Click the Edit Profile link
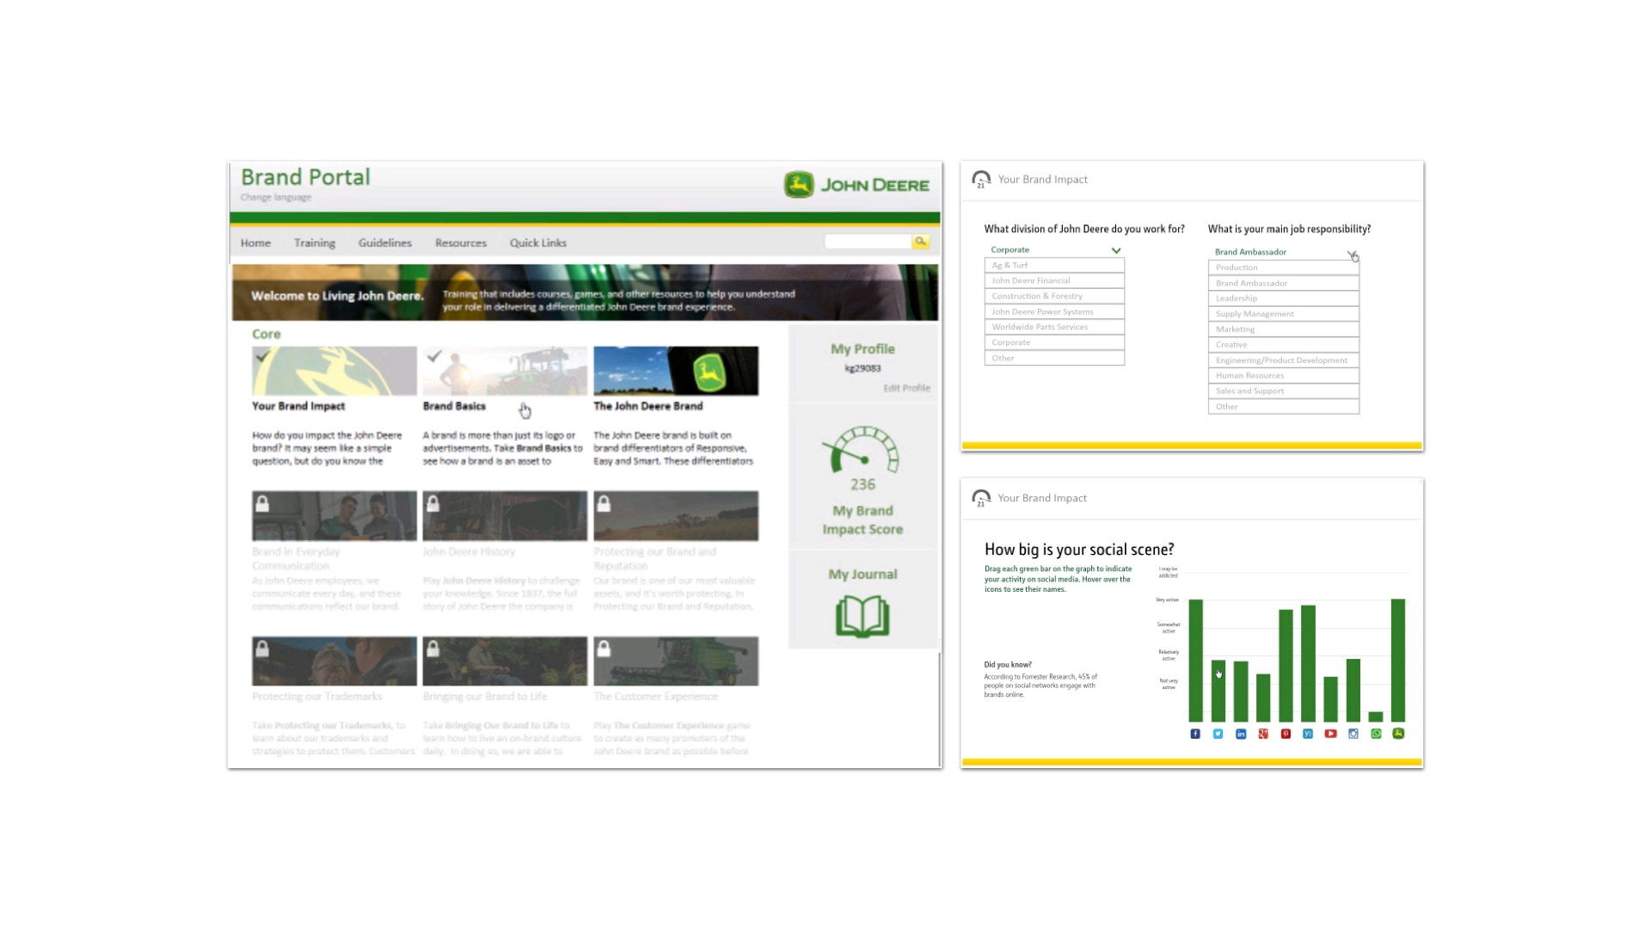The height and width of the screenshot is (929, 1651). (906, 388)
